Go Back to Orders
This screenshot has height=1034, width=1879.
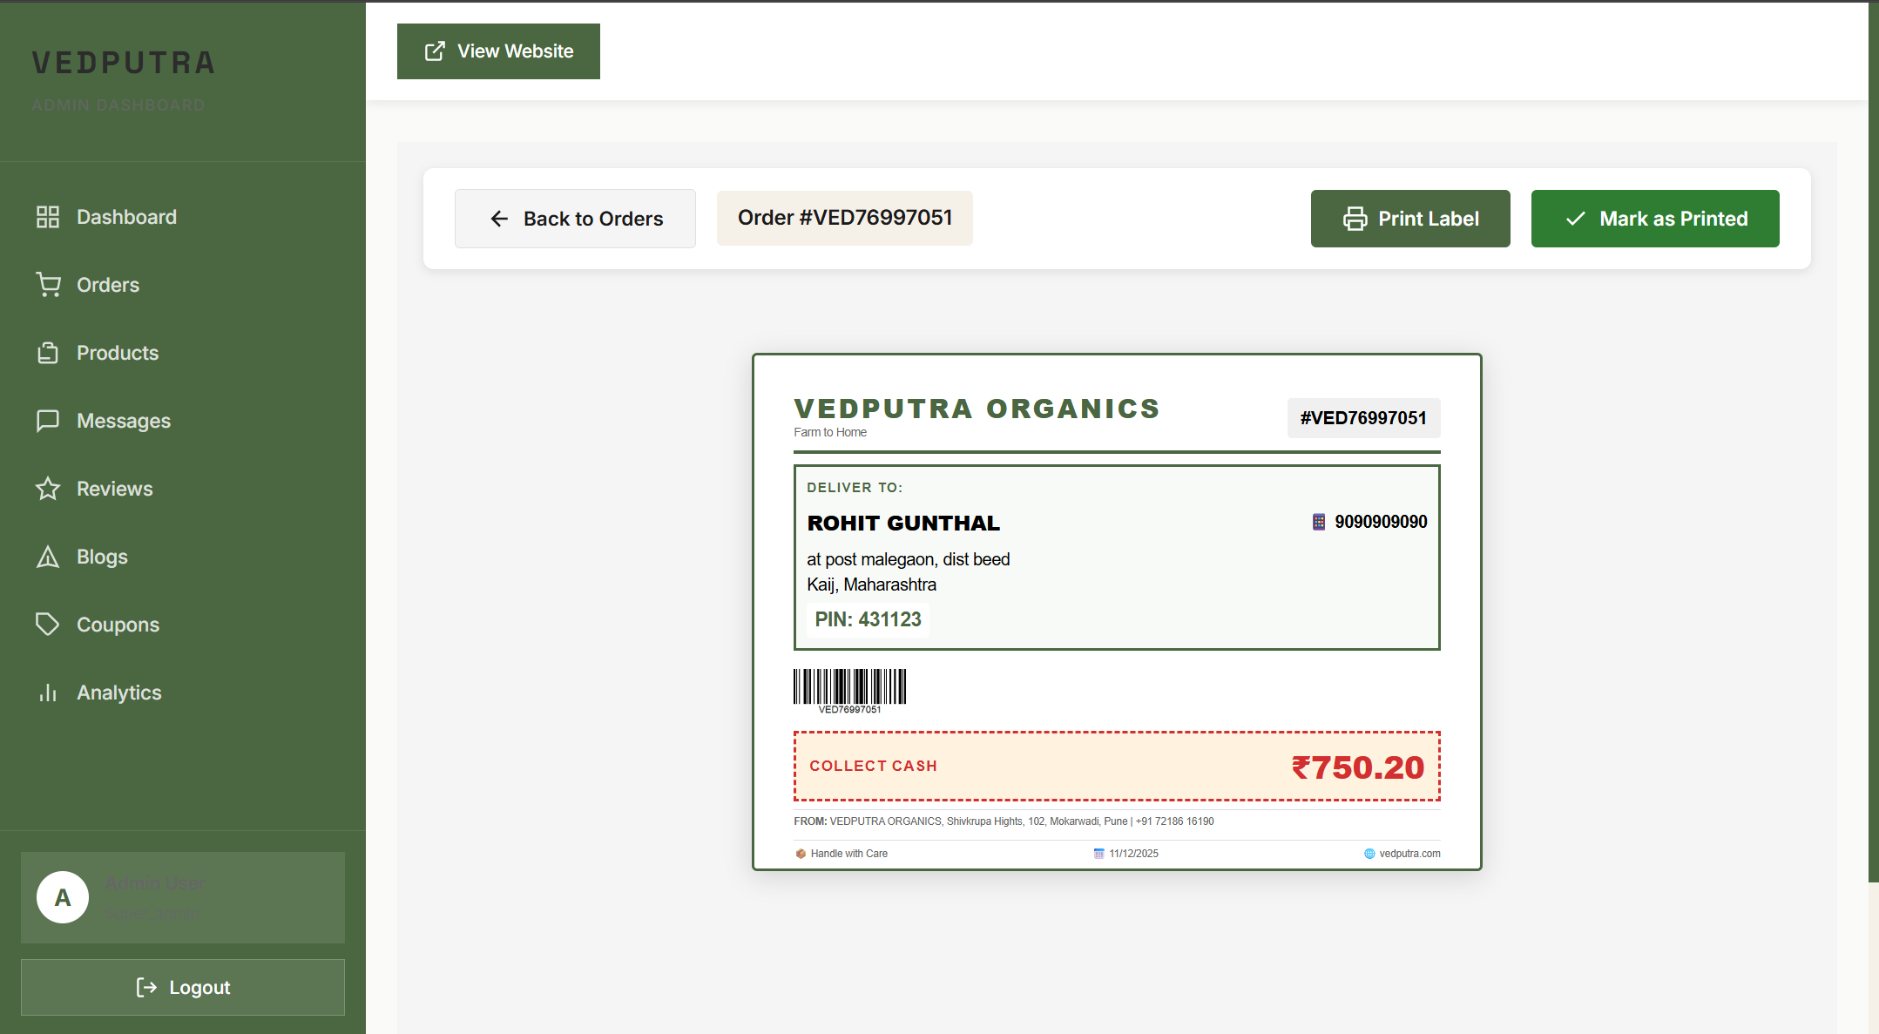[575, 219]
